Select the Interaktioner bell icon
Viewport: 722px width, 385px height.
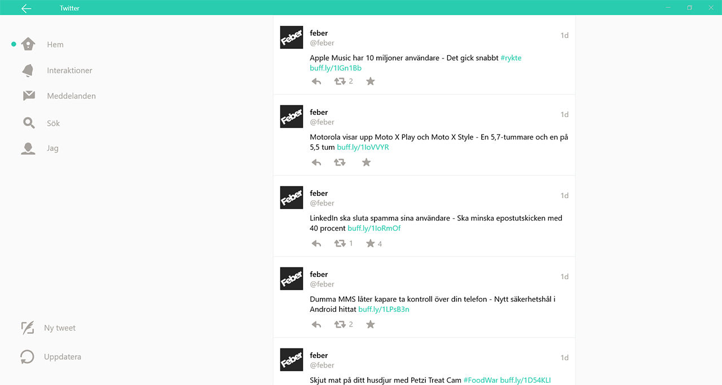(27, 70)
